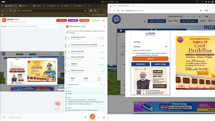Open left browser's three-dot menu
The image size is (215, 121).
[x=105, y=11]
